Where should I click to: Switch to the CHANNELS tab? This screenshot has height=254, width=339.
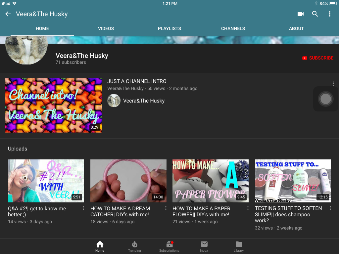coord(233,28)
